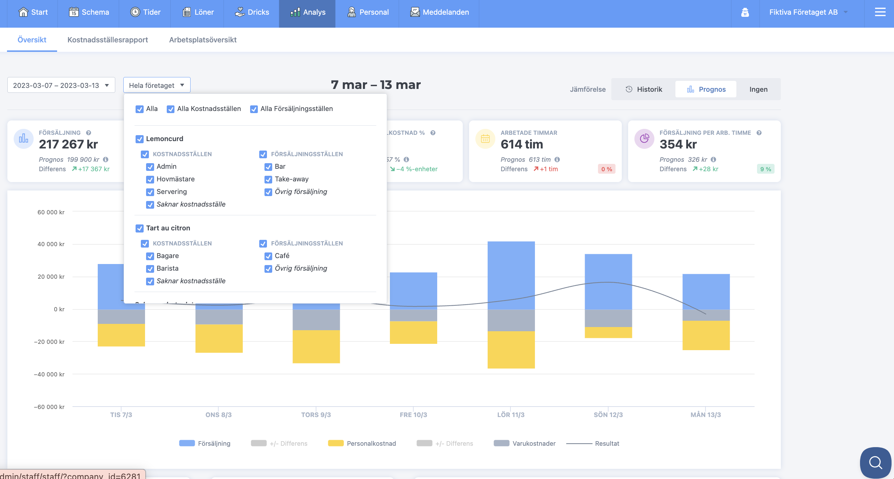The width and height of the screenshot is (894, 479).
Task: Click the Försäljning help question mark icon
Action: tap(89, 133)
